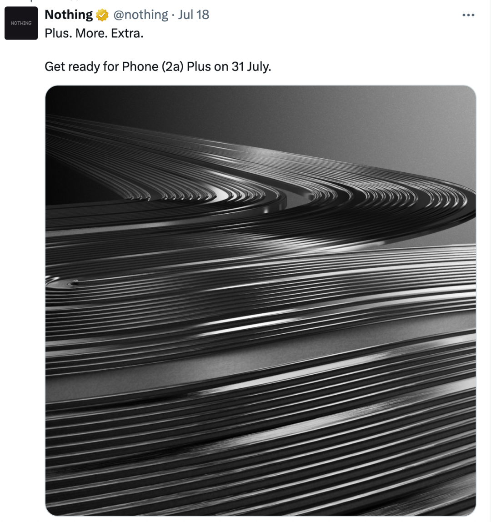The image size is (491, 522).
Task: Select the 'Phone (2a) Plus' words in tweet
Action: [166, 66]
